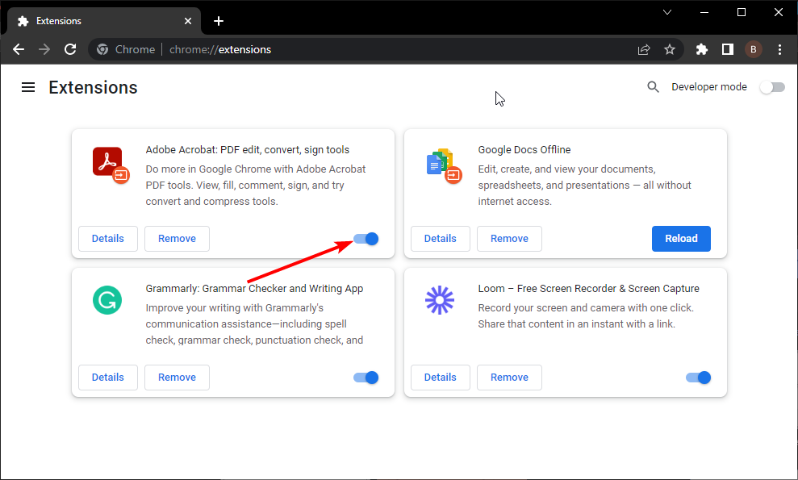This screenshot has width=798, height=480.
Task: Click the Loom extension icon
Action: [x=440, y=300]
